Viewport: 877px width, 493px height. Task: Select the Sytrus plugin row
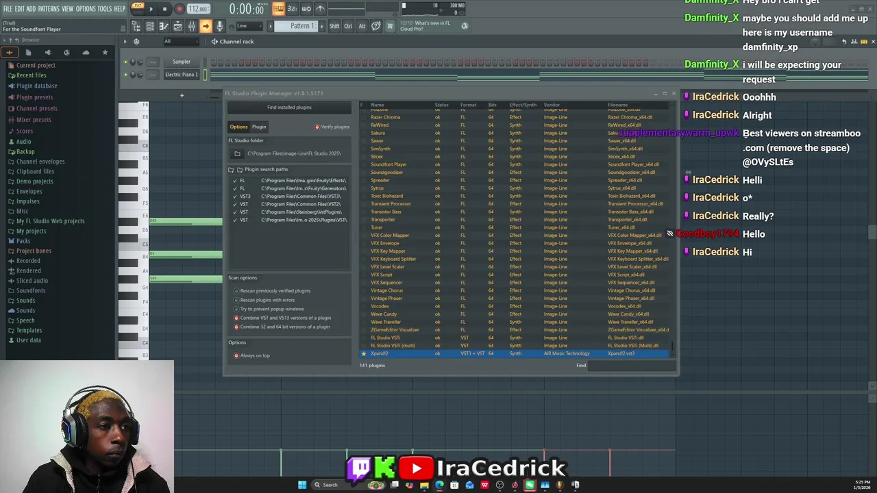[514, 188]
